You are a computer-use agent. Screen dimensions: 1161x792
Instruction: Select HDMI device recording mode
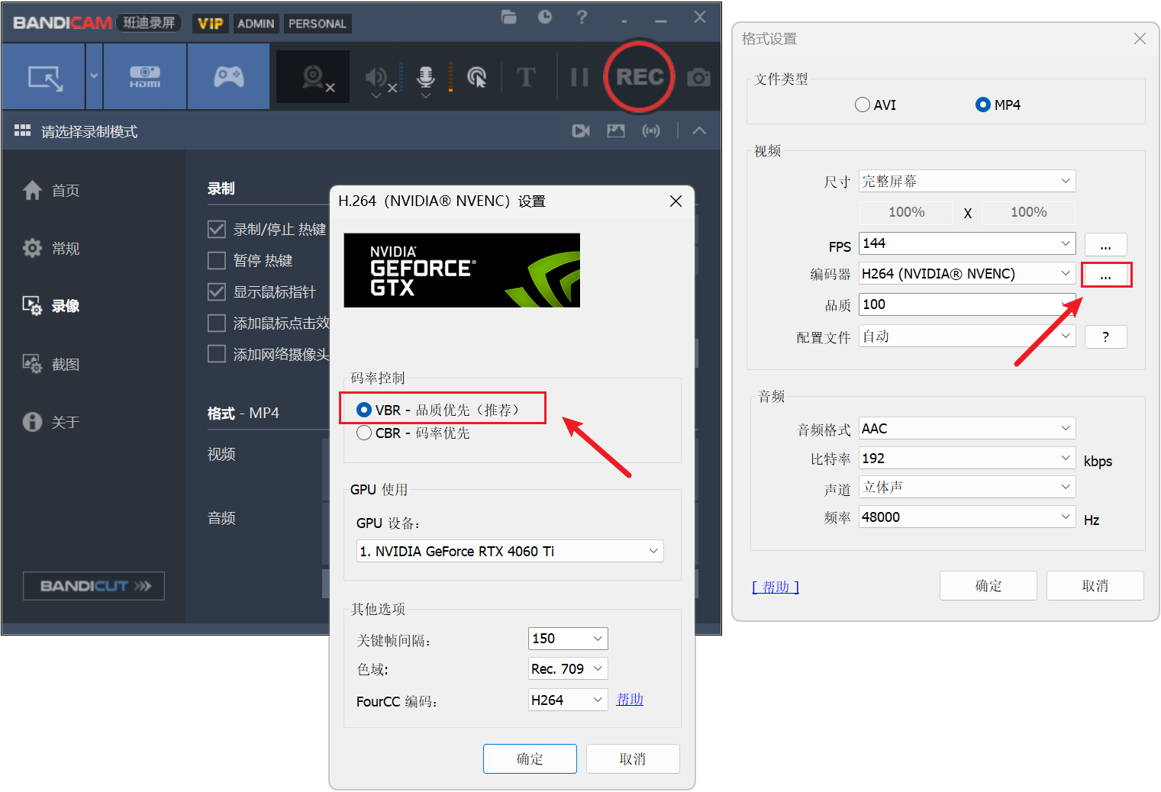145,77
